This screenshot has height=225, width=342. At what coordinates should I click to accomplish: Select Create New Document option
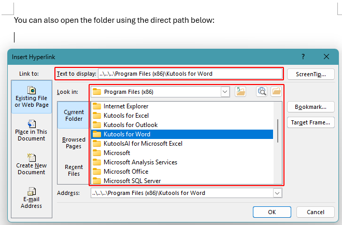point(32,164)
